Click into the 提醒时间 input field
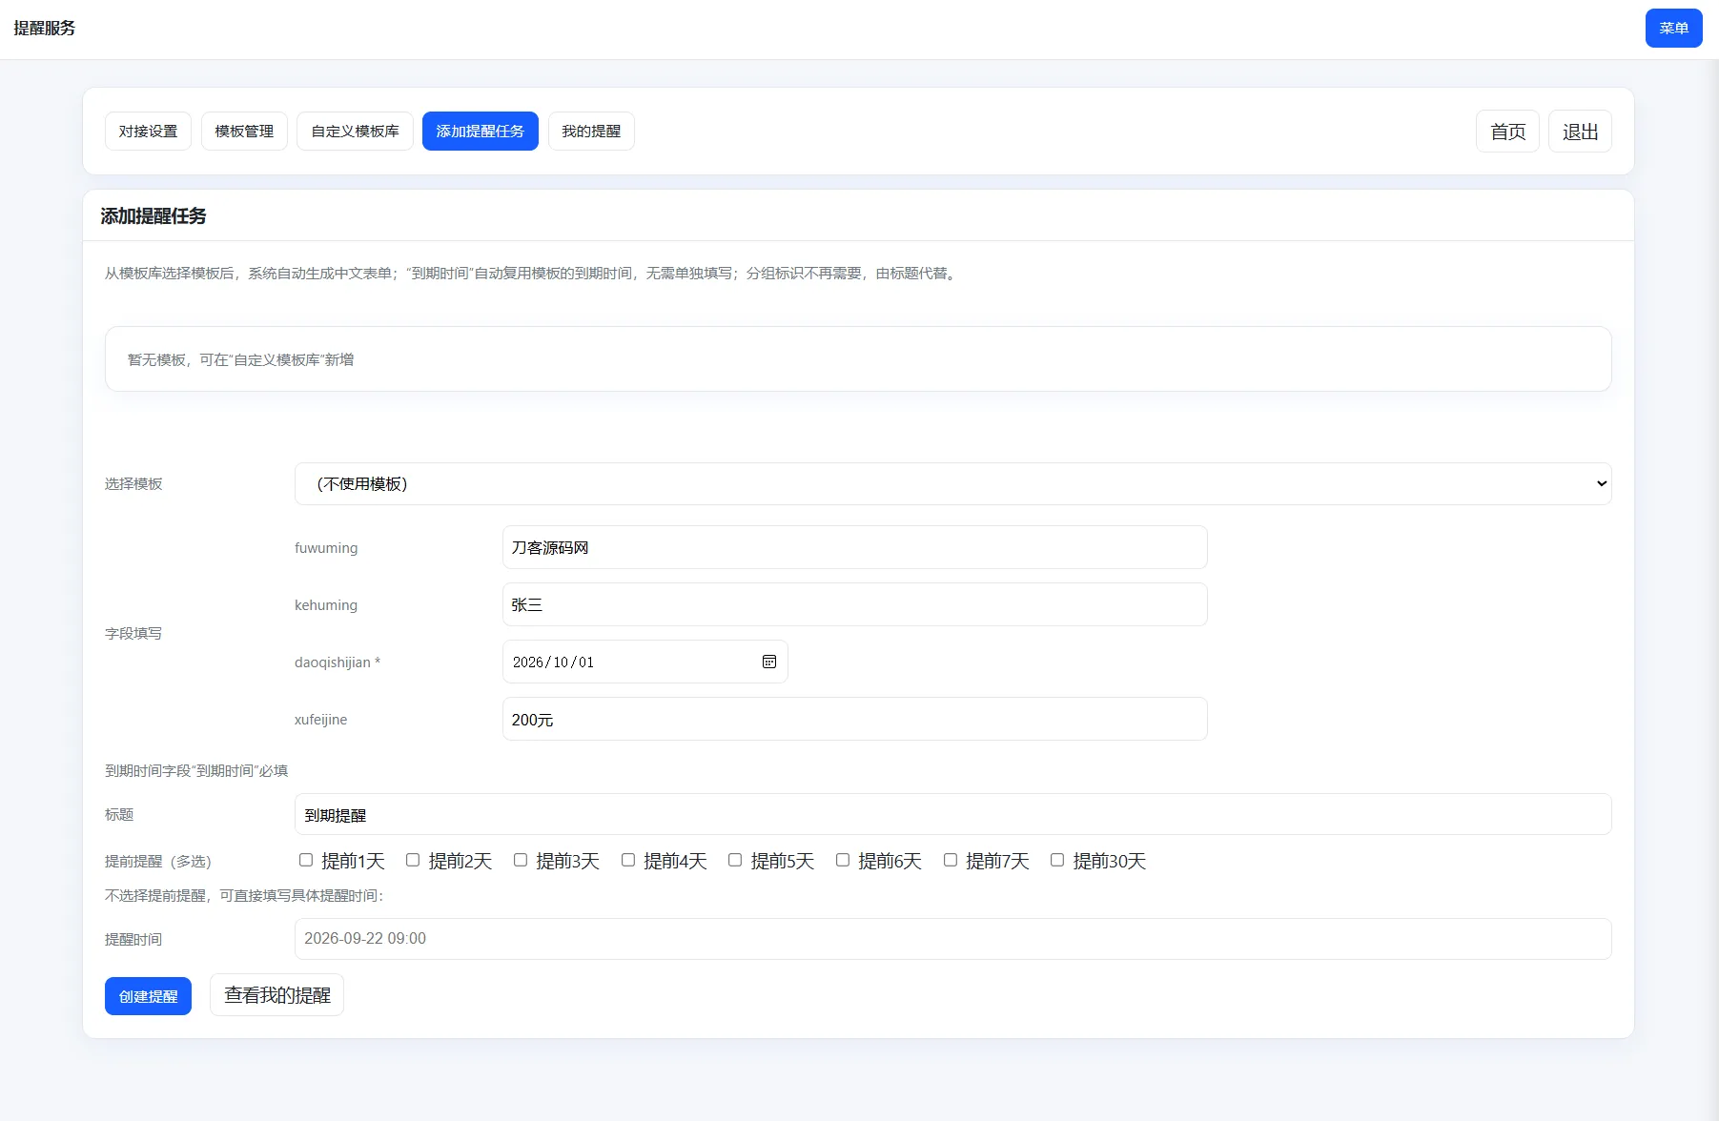 (x=952, y=939)
